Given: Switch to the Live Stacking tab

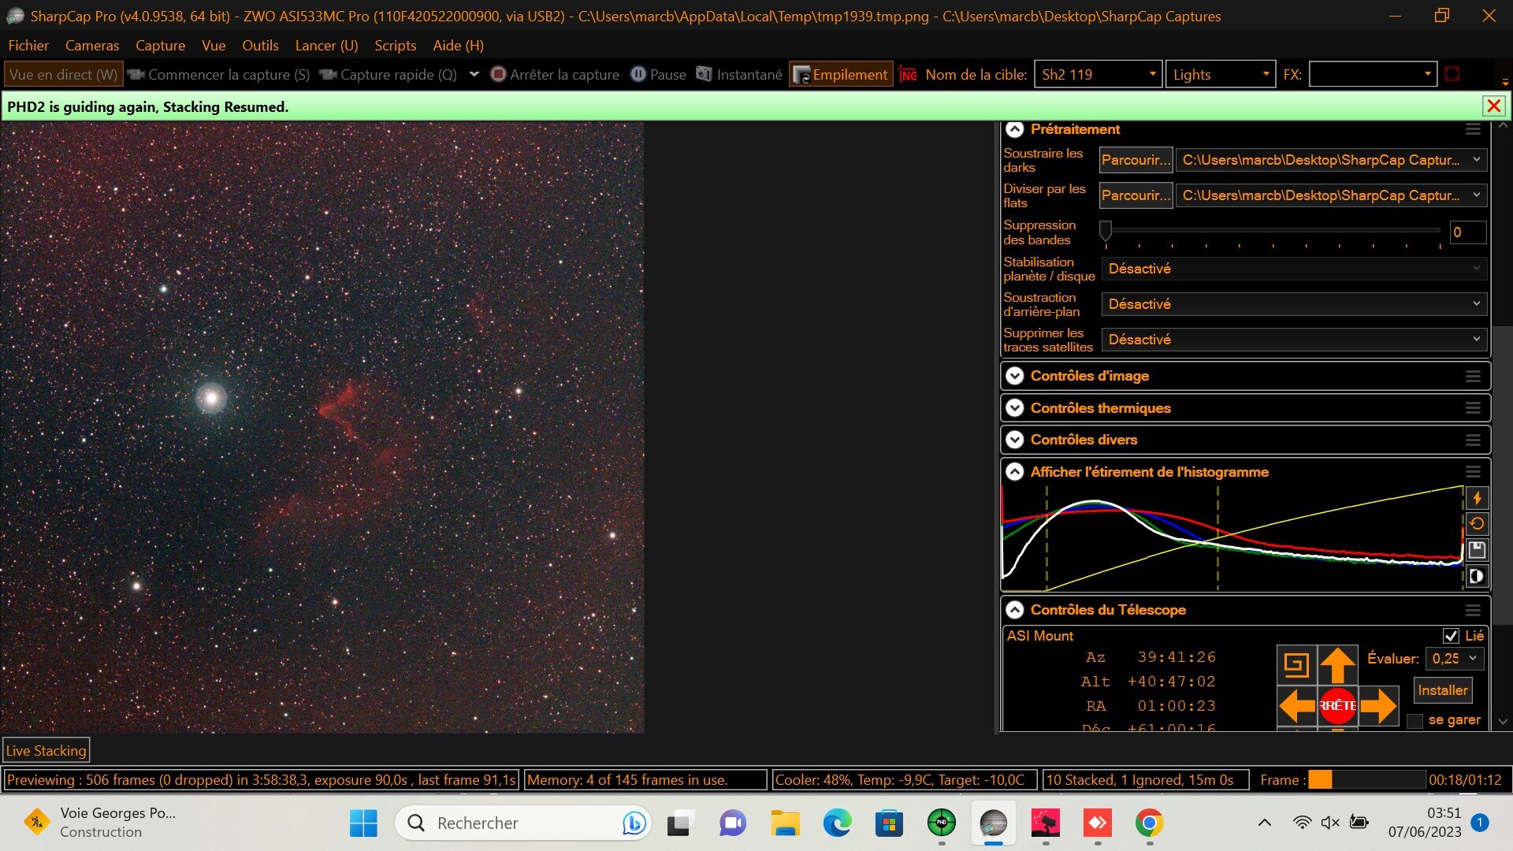Looking at the screenshot, I should 46,751.
